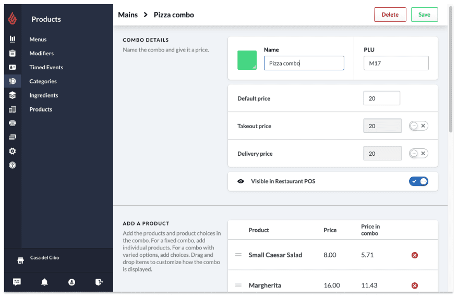Open the Modifiers menu item
Screen dimensions: 457x299
tap(41, 53)
